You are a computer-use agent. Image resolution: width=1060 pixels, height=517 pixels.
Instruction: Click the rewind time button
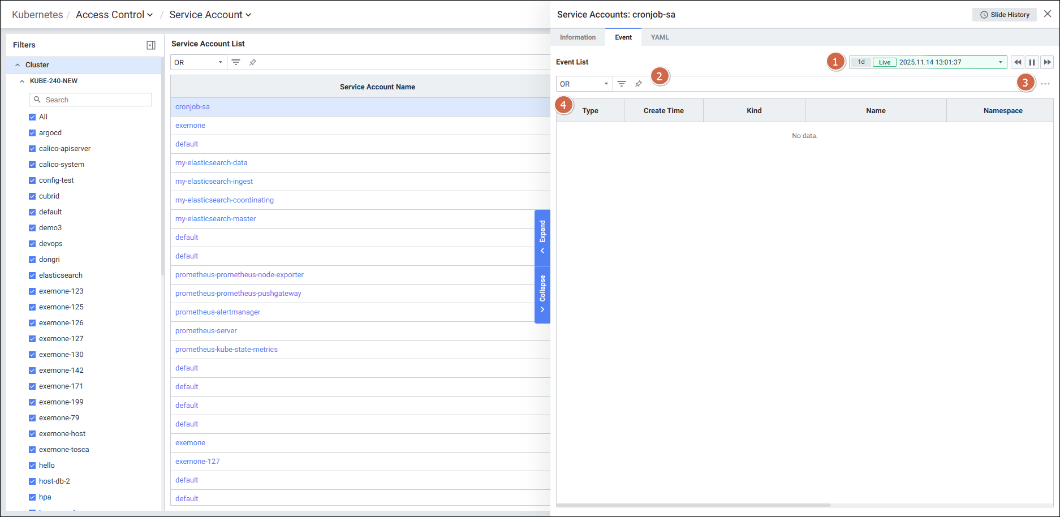tap(1018, 62)
